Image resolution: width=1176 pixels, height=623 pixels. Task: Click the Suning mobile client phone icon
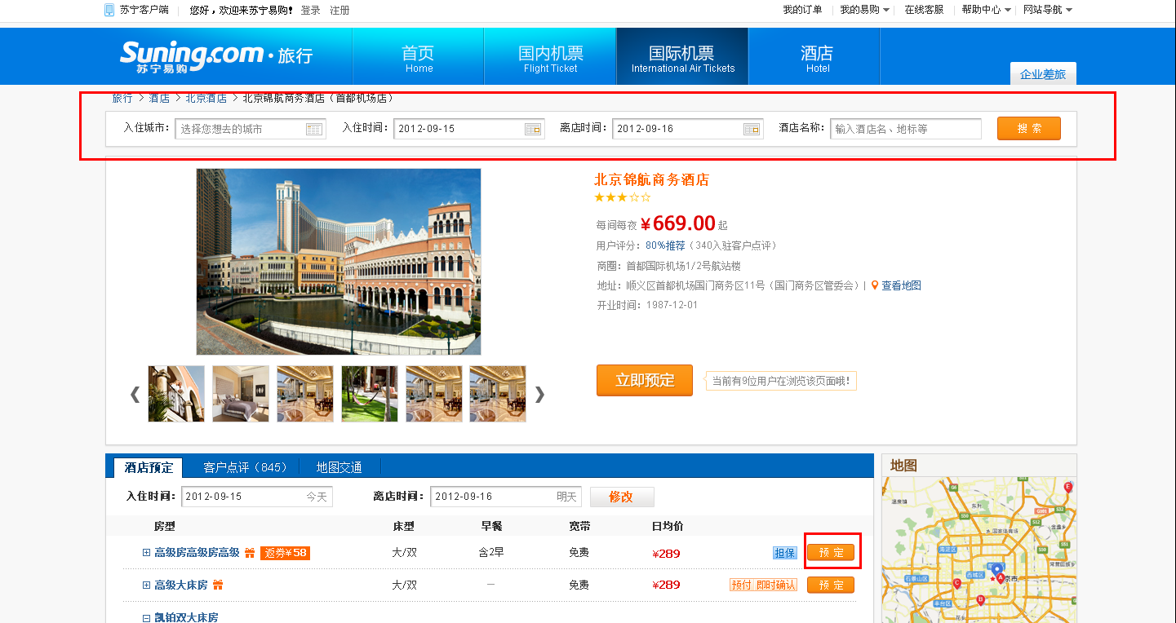(x=110, y=10)
